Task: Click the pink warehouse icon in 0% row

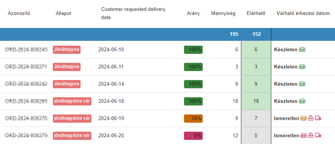Action: point(304,135)
